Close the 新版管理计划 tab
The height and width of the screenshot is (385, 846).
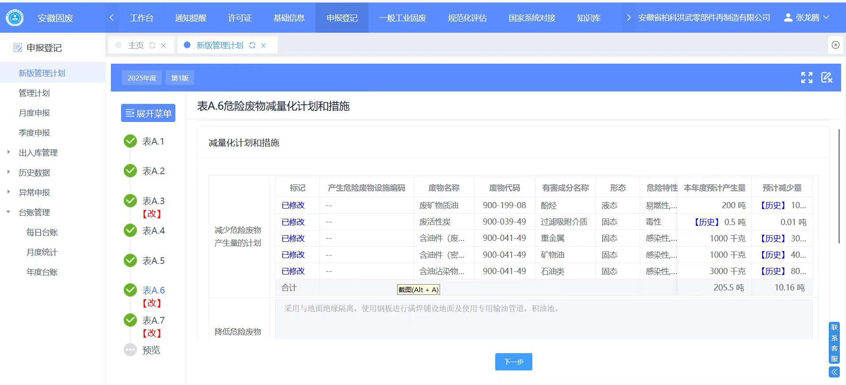pos(263,46)
